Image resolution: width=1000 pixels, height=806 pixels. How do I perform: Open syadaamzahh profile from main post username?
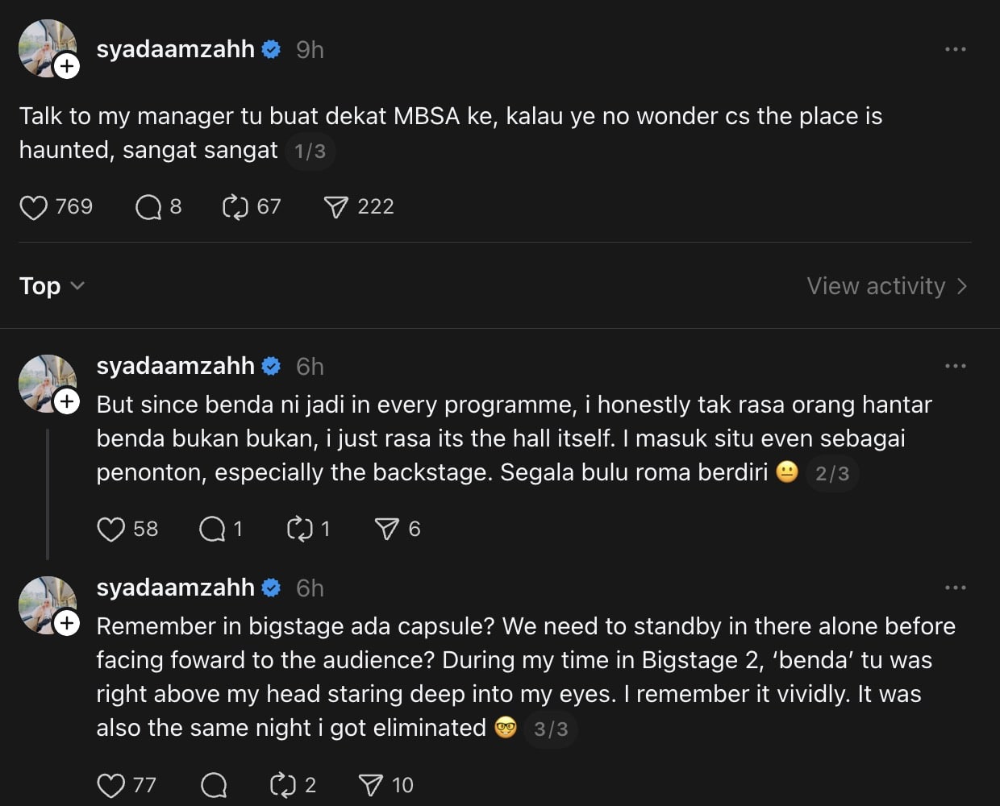(x=175, y=49)
